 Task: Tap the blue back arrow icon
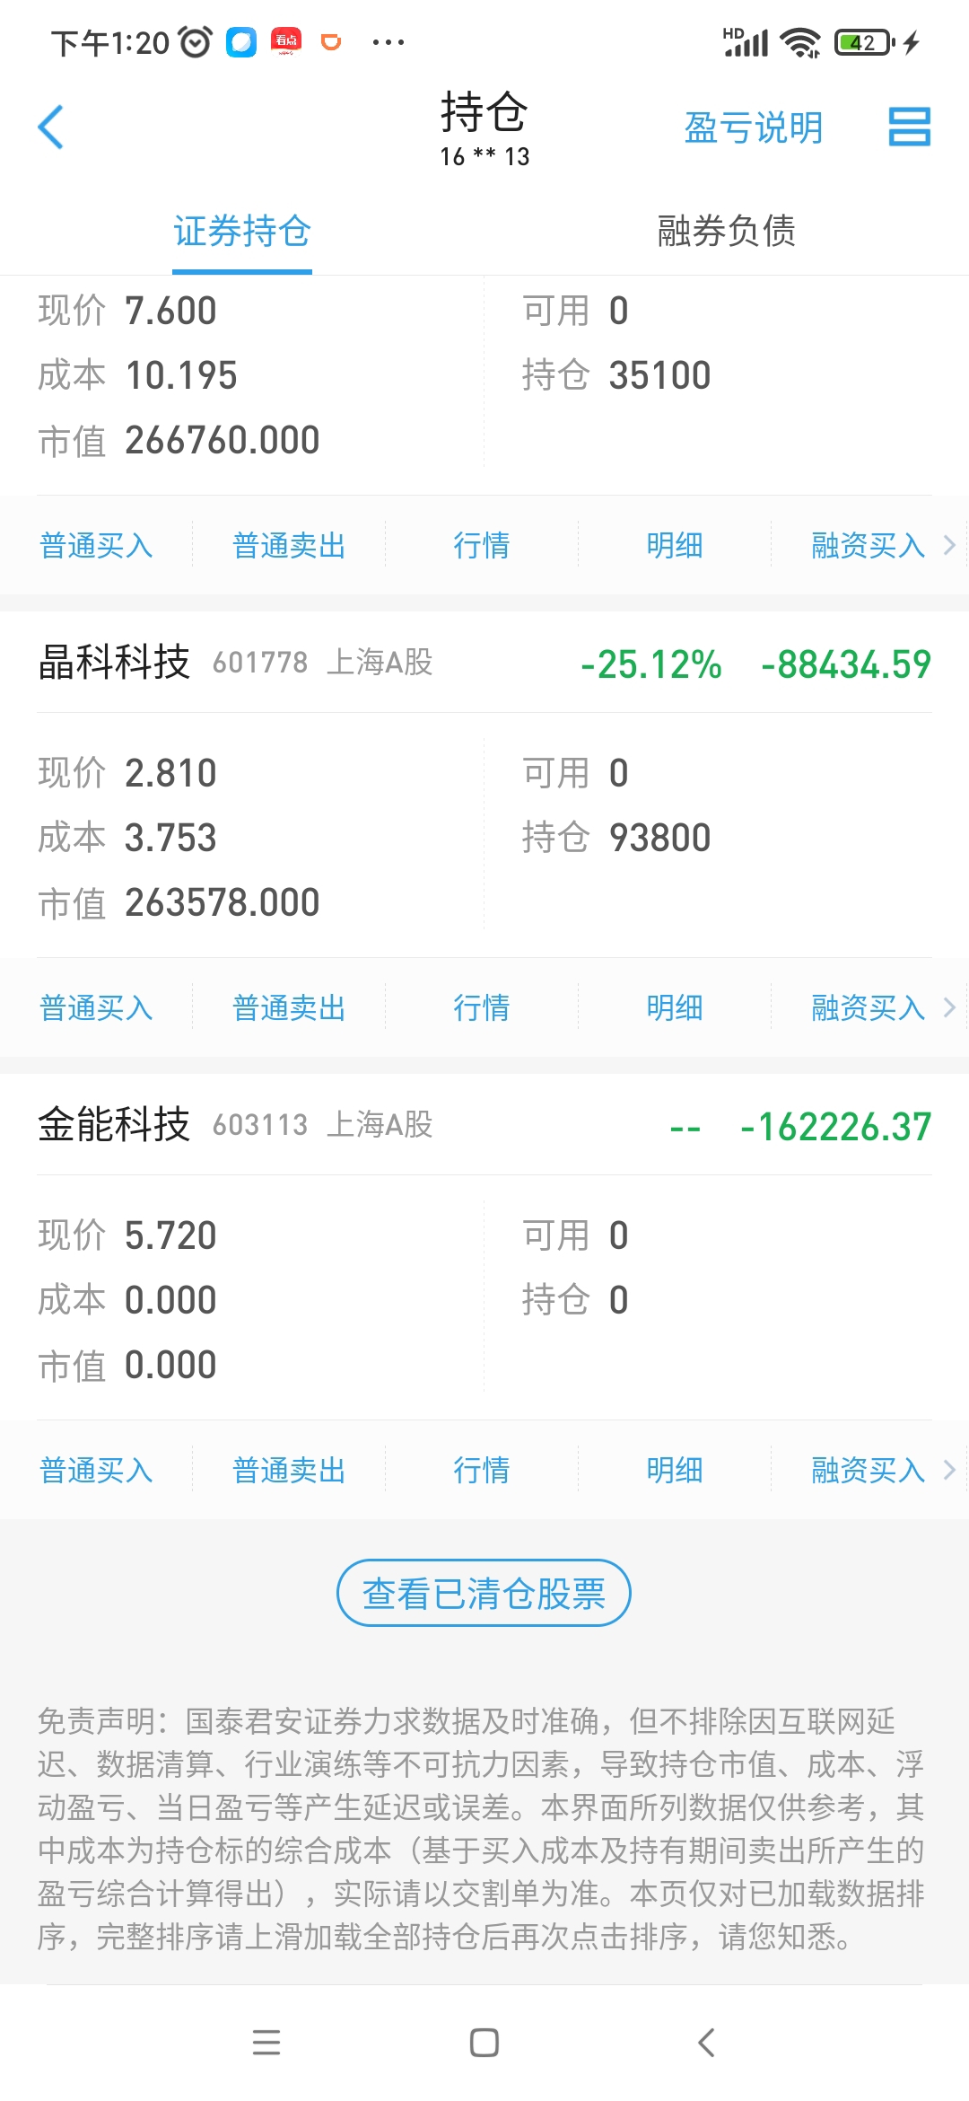(51, 127)
